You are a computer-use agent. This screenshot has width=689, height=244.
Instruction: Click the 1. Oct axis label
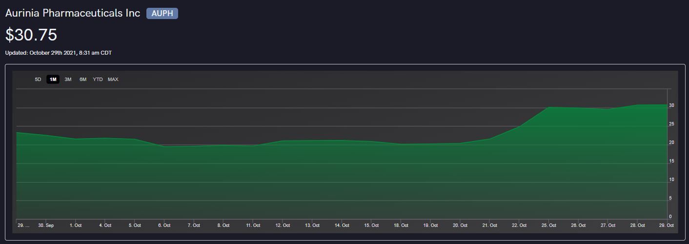pyautogui.click(x=76, y=225)
